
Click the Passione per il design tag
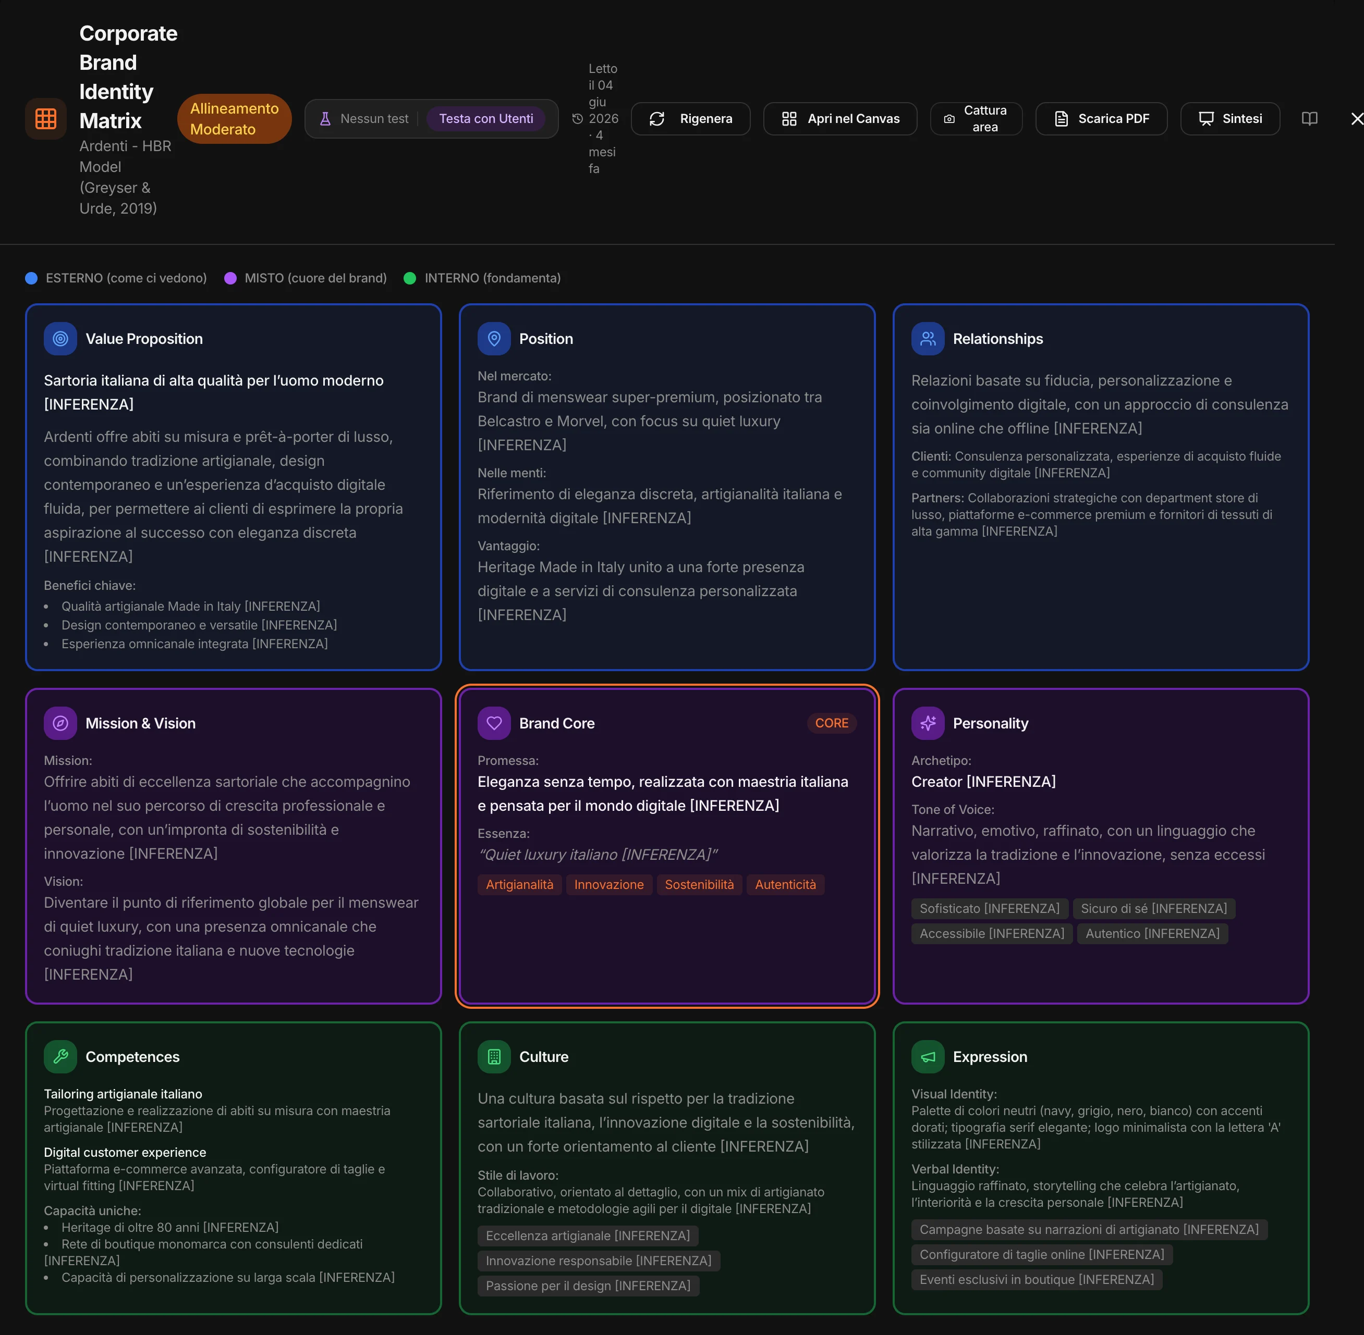pos(588,1286)
